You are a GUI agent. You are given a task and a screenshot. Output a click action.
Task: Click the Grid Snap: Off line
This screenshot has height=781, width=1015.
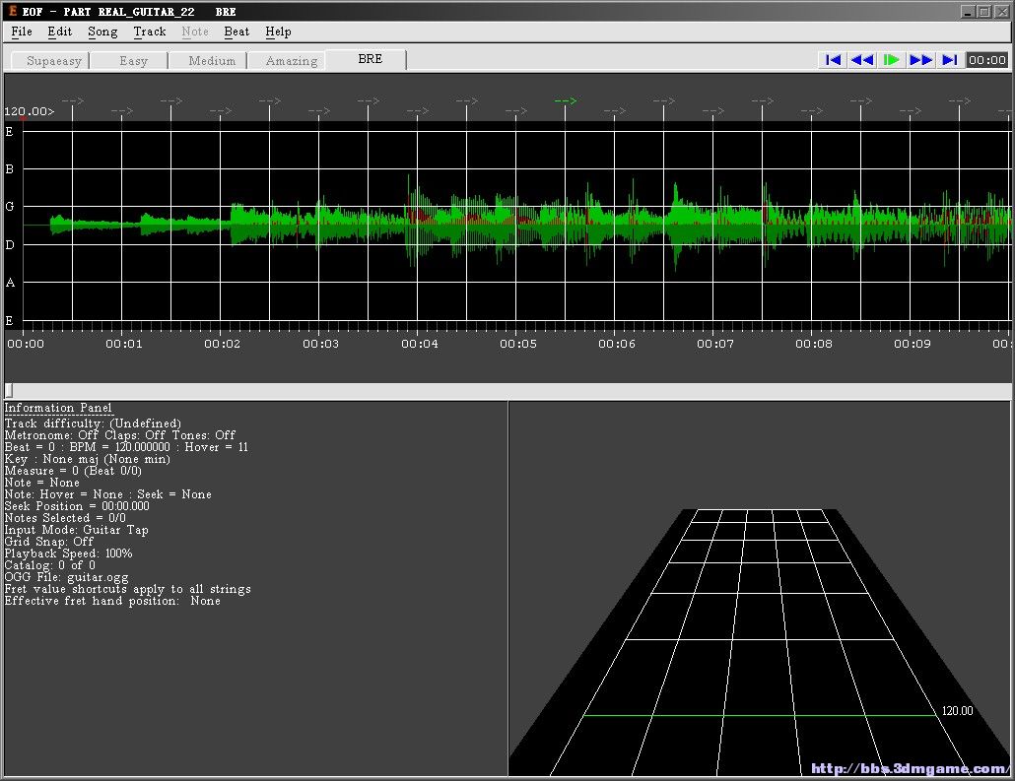pos(48,541)
